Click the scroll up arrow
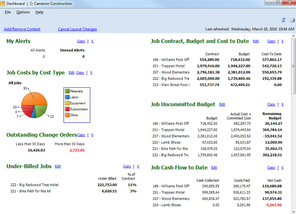Viewport: 296px width, 214px height. (x=294, y=35)
